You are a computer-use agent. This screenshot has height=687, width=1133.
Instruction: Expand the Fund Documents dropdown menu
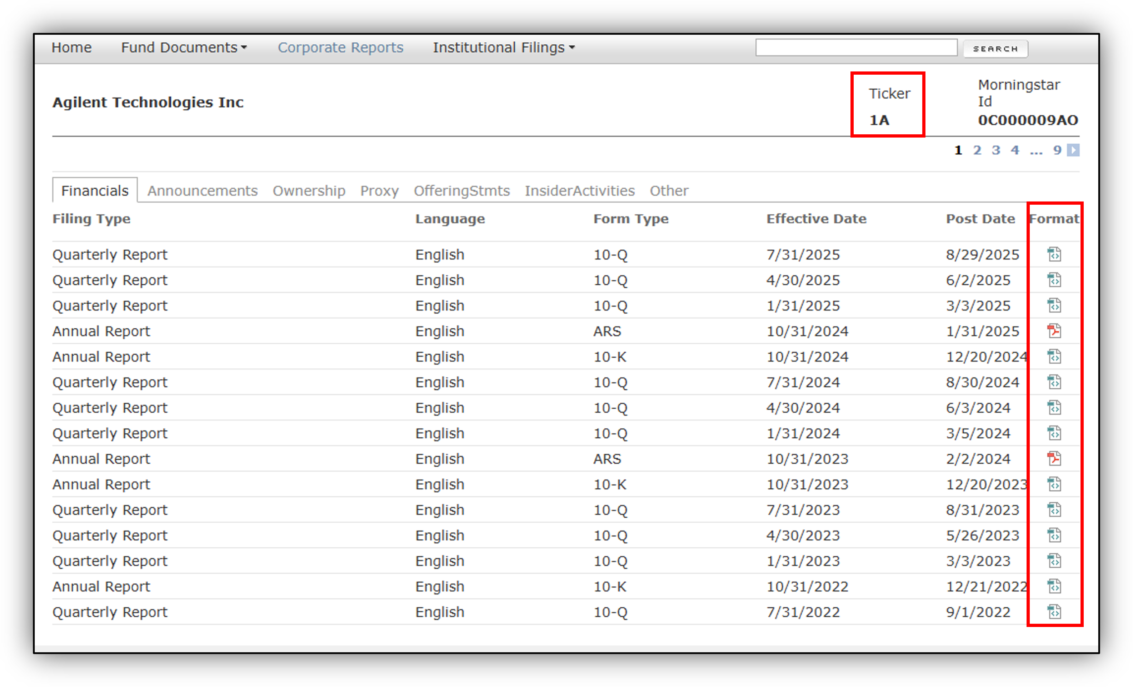(x=184, y=48)
